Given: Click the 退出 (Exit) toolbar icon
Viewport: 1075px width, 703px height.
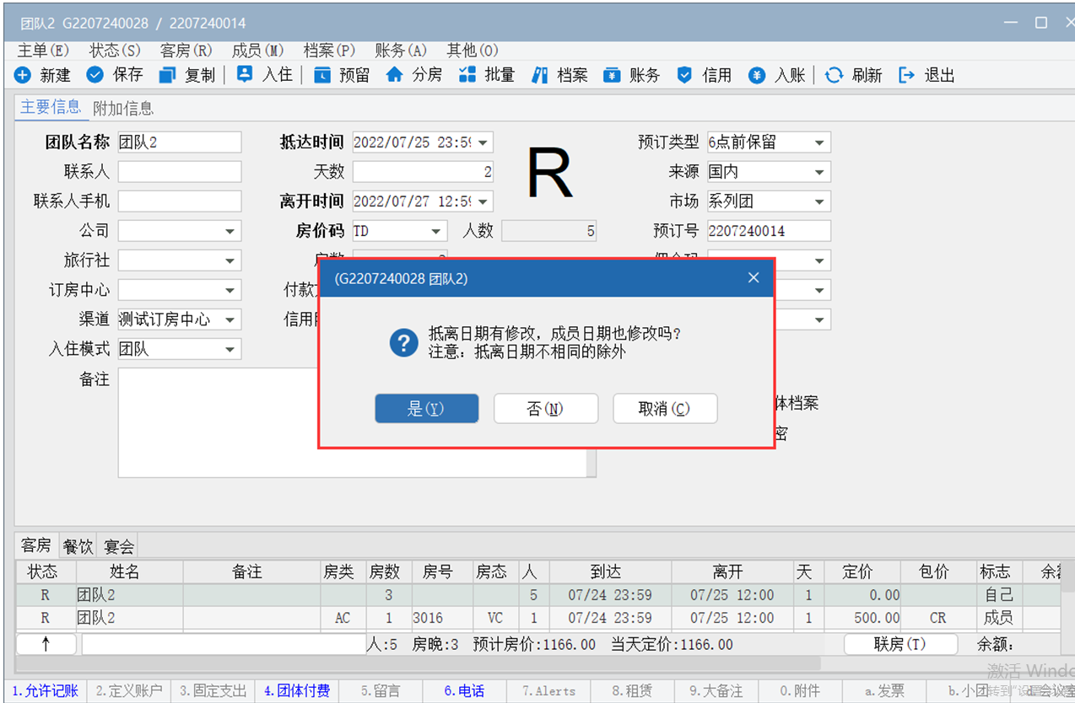Looking at the screenshot, I should click(907, 75).
